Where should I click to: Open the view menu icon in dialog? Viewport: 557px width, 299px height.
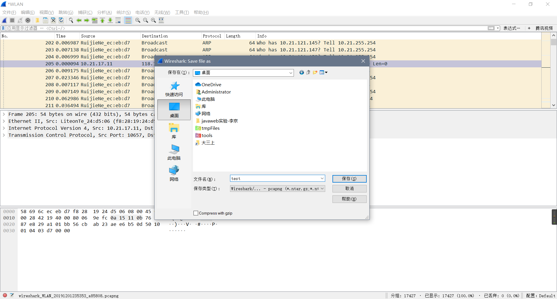[323, 73]
